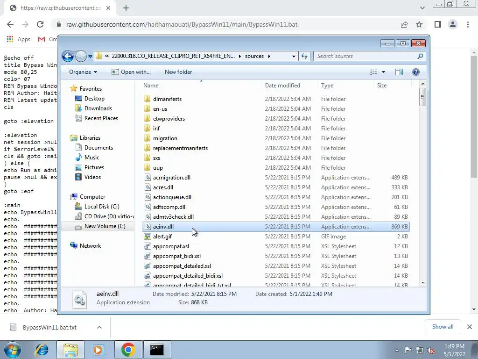Image resolution: width=478 pixels, height=359 pixels.
Task: Click Open with... toolbar button
Action: 131,72
